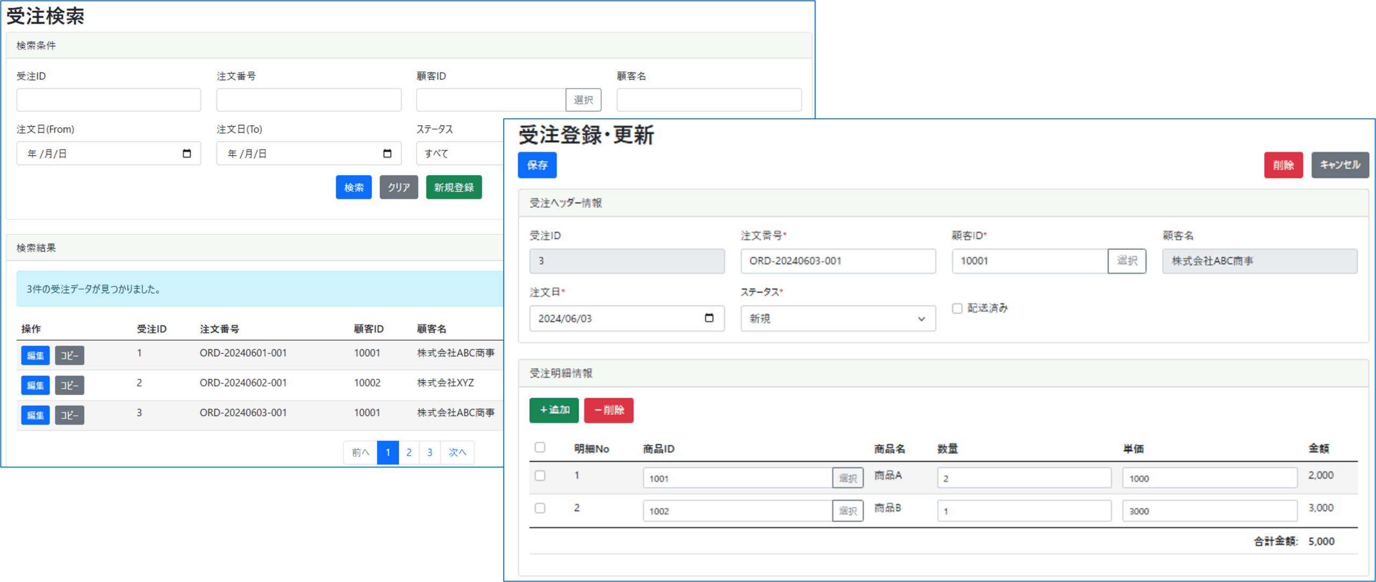Click the 注文番号 search input field
Screen dimensions: 1376x582
pyautogui.click(x=309, y=100)
